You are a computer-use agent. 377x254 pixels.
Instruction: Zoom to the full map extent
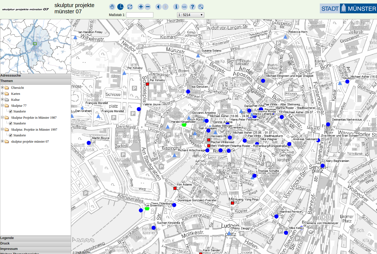[130, 7]
